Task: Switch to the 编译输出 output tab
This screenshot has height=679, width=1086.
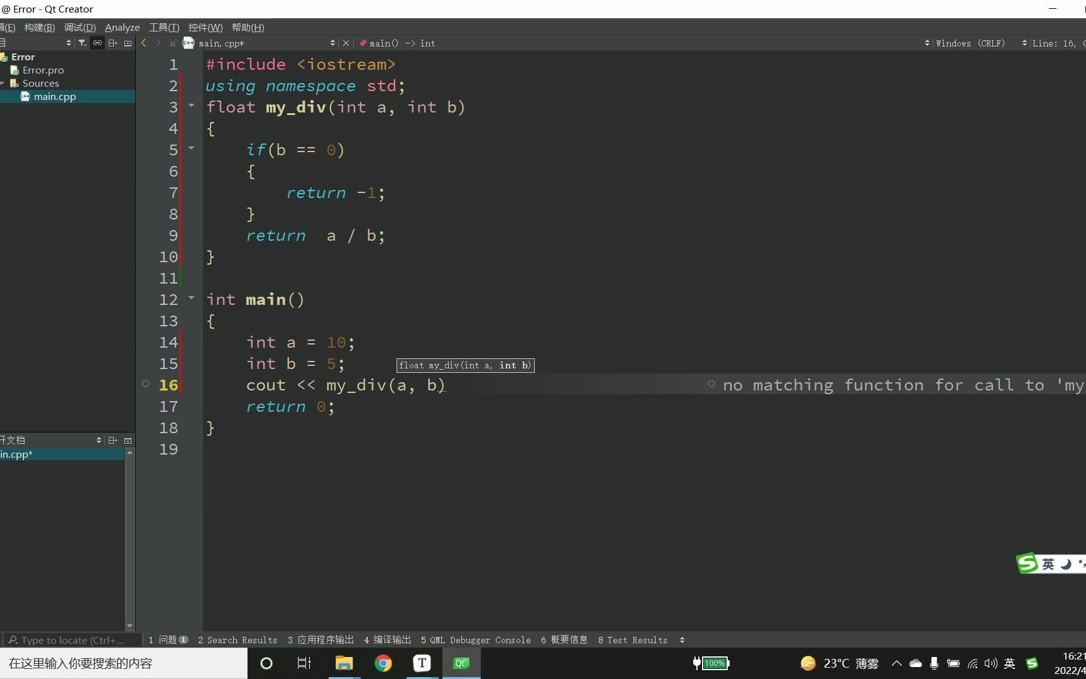Action: 387,639
